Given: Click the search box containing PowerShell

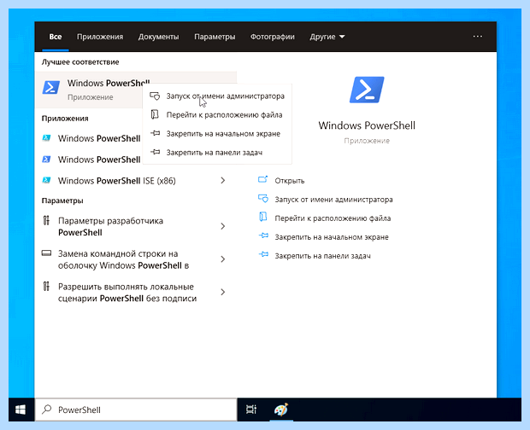Looking at the screenshot, I should click(136, 410).
